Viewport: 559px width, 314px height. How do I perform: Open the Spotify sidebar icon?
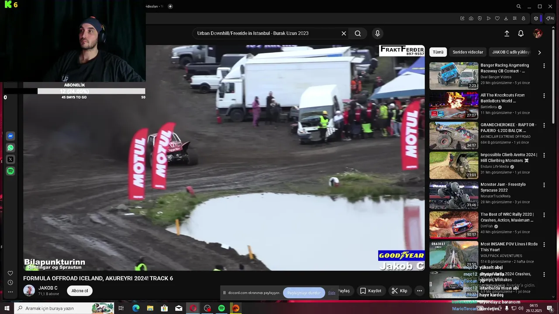pyautogui.click(x=10, y=171)
